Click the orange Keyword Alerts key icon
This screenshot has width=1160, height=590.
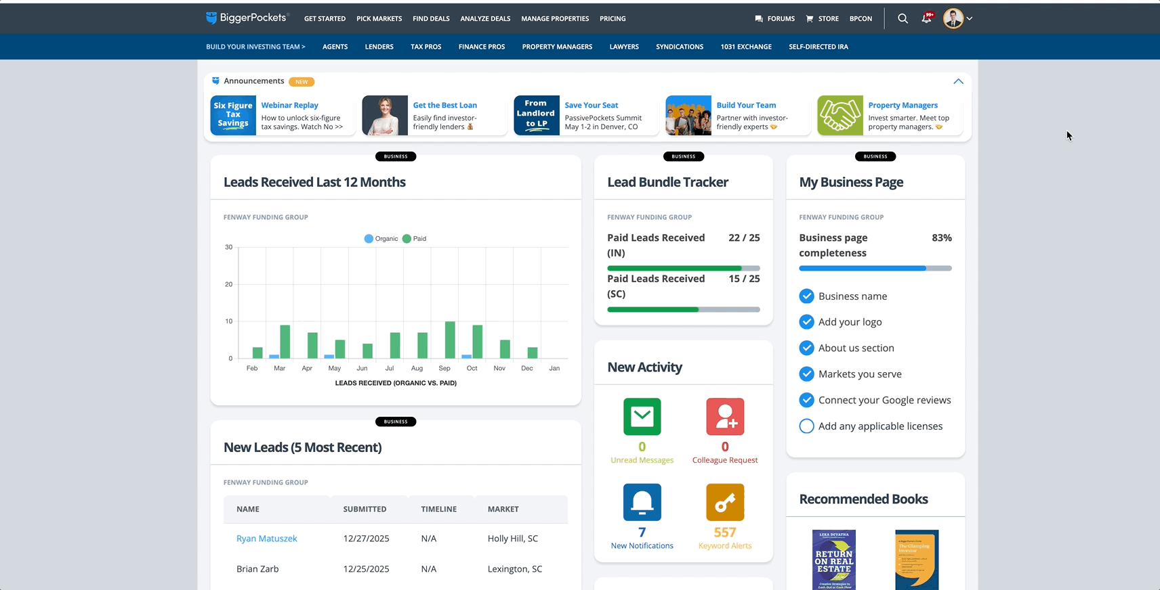point(724,502)
